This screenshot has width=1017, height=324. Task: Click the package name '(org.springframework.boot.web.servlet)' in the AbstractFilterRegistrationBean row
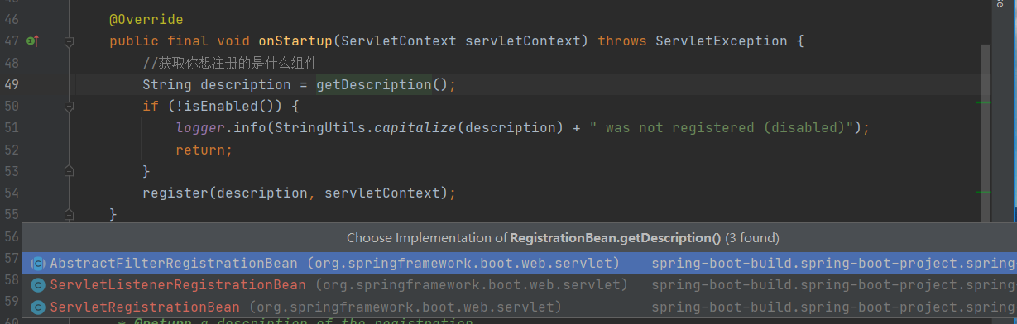(x=463, y=264)
